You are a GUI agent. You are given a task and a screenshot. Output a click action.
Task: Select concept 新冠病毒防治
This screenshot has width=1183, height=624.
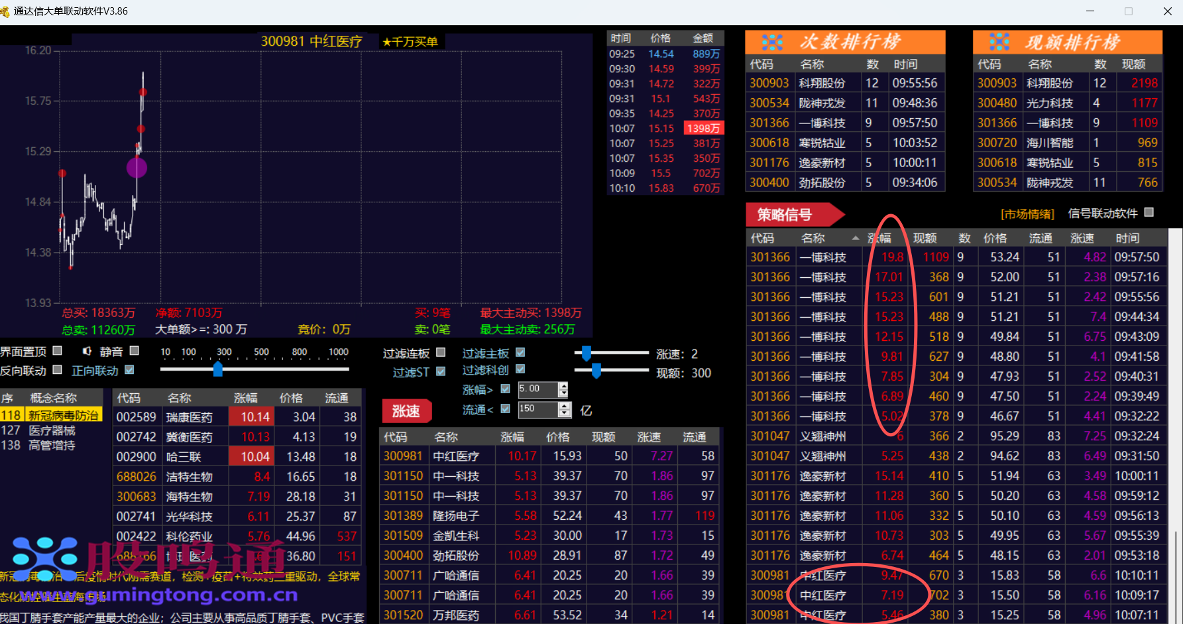click(x=51, y=415)
